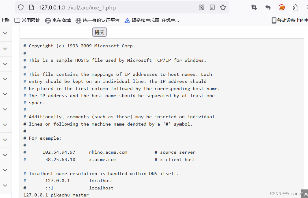Open page info document icon
Screen dimensions: 308x198
point(32,7)
